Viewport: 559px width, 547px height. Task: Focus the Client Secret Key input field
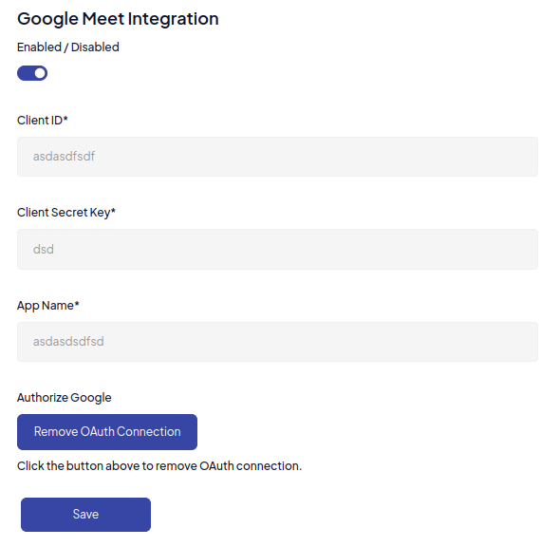pyautogui.click(x=277, y=249)
